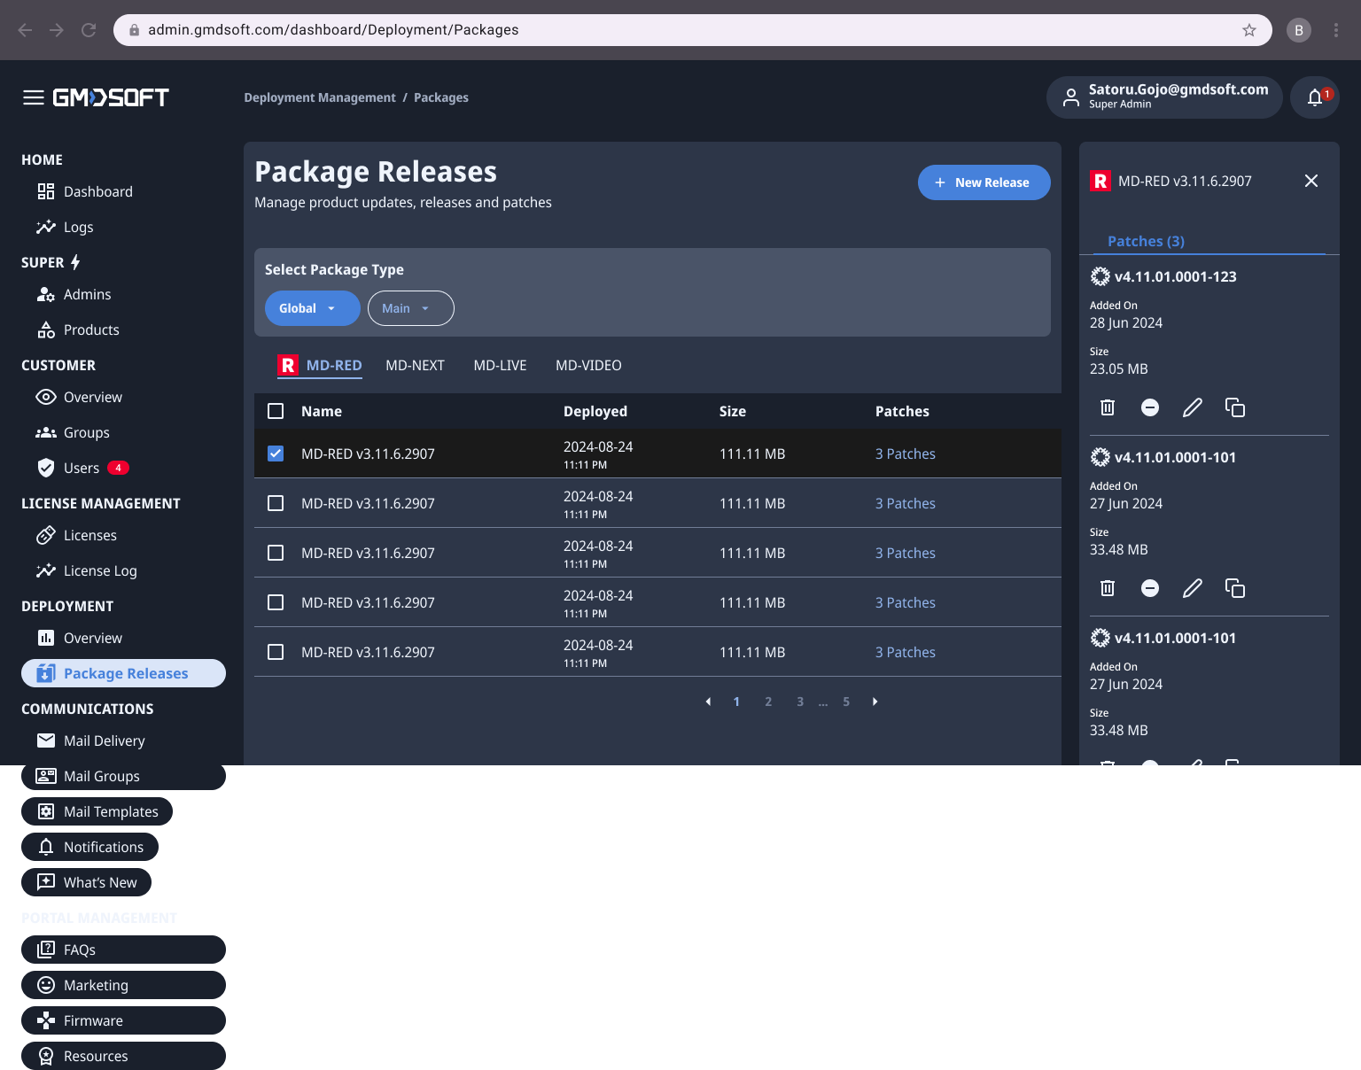Expand the Main dropdown
The width and height of the screenshot is (1361, 1070).
point(411,308)
